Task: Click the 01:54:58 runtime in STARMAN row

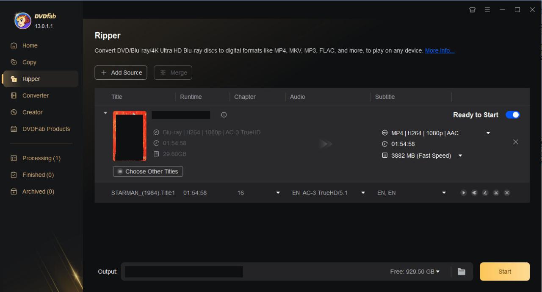Action: pyautogui.click(x=195, y=193)
